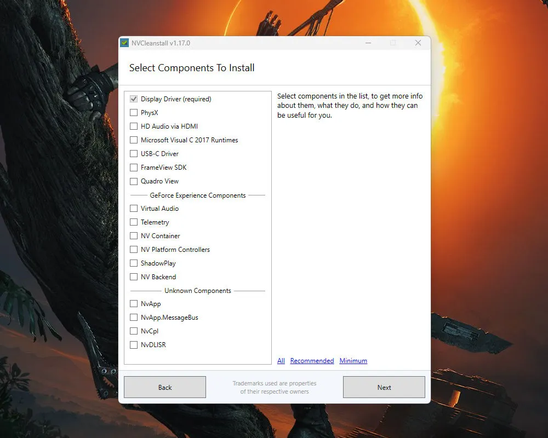The image size is (548, 438).
Task: Enable Microsoft Visual C 2017 Runtimes checkbox
Action: pyautogui.click(x=134, y=140)
